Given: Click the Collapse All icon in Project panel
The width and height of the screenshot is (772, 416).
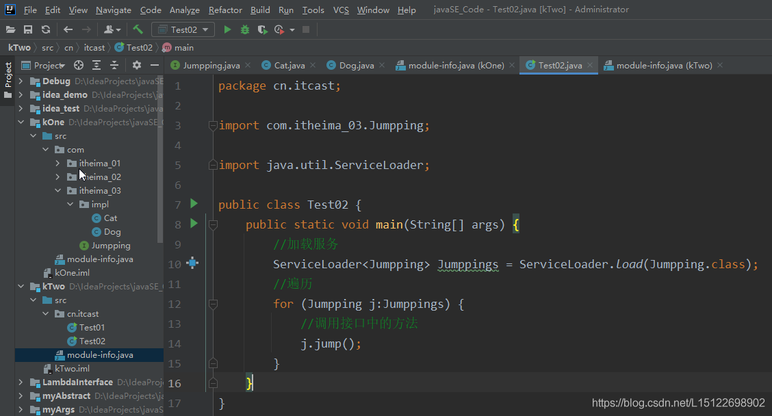Looking at the screenshot, I should pyautogui.click(x=114, y=65).
